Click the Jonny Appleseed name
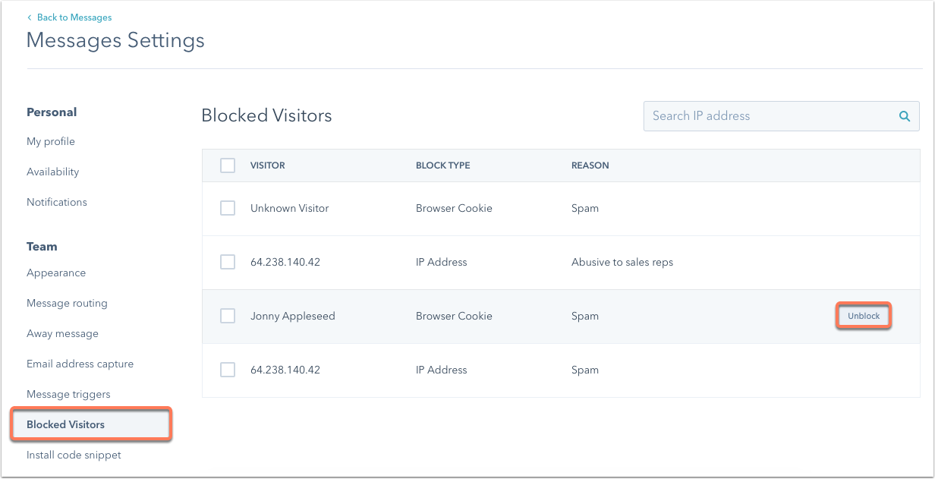935x479 pixels. coord(293,316)
